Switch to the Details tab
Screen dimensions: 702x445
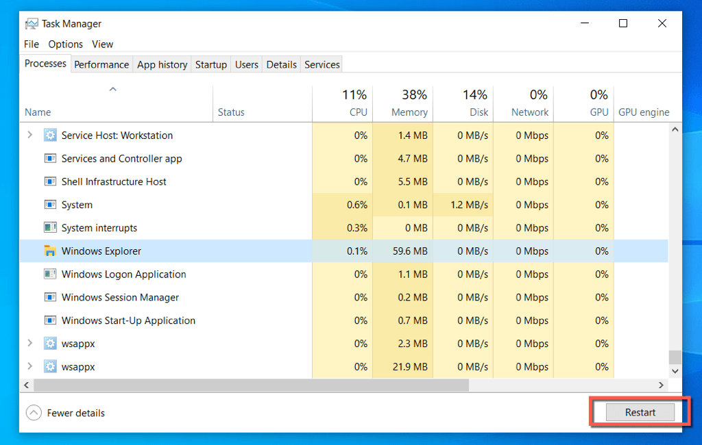click(281, 64)
